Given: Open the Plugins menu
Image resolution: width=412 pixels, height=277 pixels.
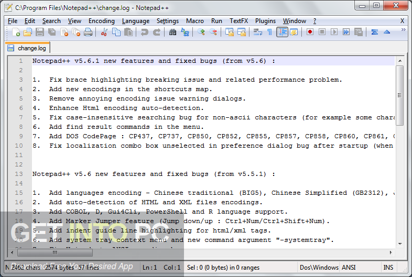Looking at the screenshot, I should point(265,21).
